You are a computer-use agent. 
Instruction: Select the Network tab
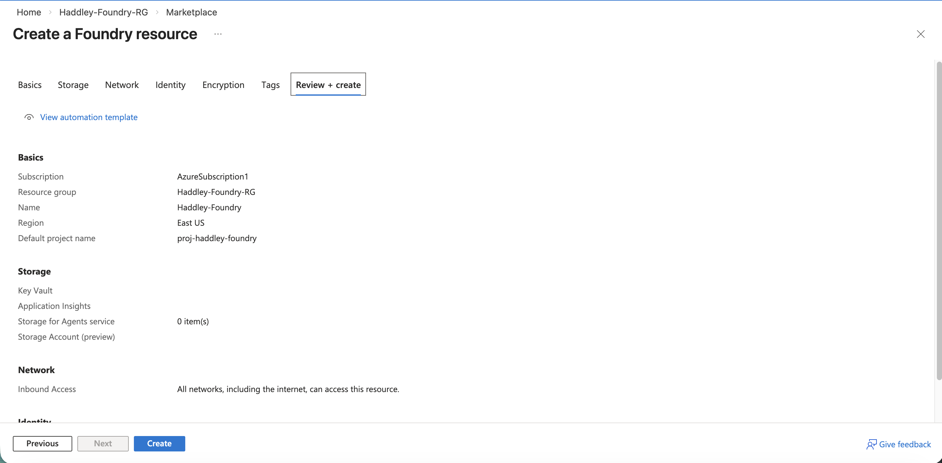click(x=122, y=84)
